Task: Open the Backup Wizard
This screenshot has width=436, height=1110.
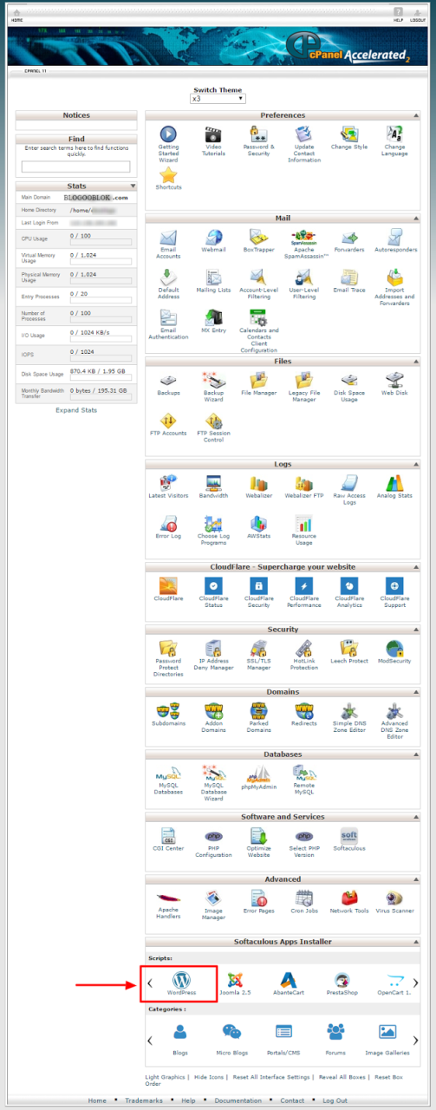Action: click(213, 380)
